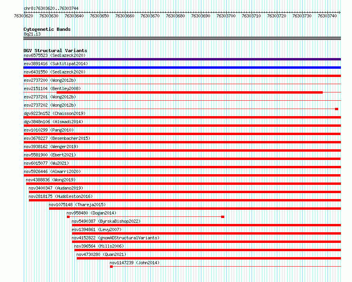This screenshot has height=282, width=352.
Task: Click nsv5581900 (Ebert2021) label
Action: 50,155
